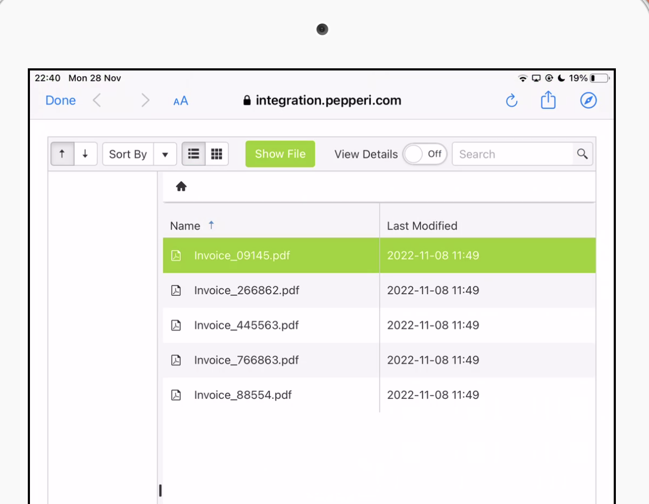Toggle the View Details switch on
This screenshot has width=649, height=504.
point(425,154)
